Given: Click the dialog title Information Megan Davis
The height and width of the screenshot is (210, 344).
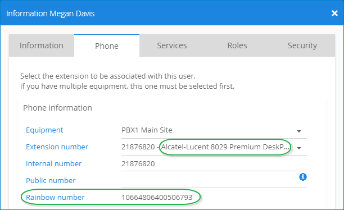Looking at the screenshot, I should pos(50,13).
